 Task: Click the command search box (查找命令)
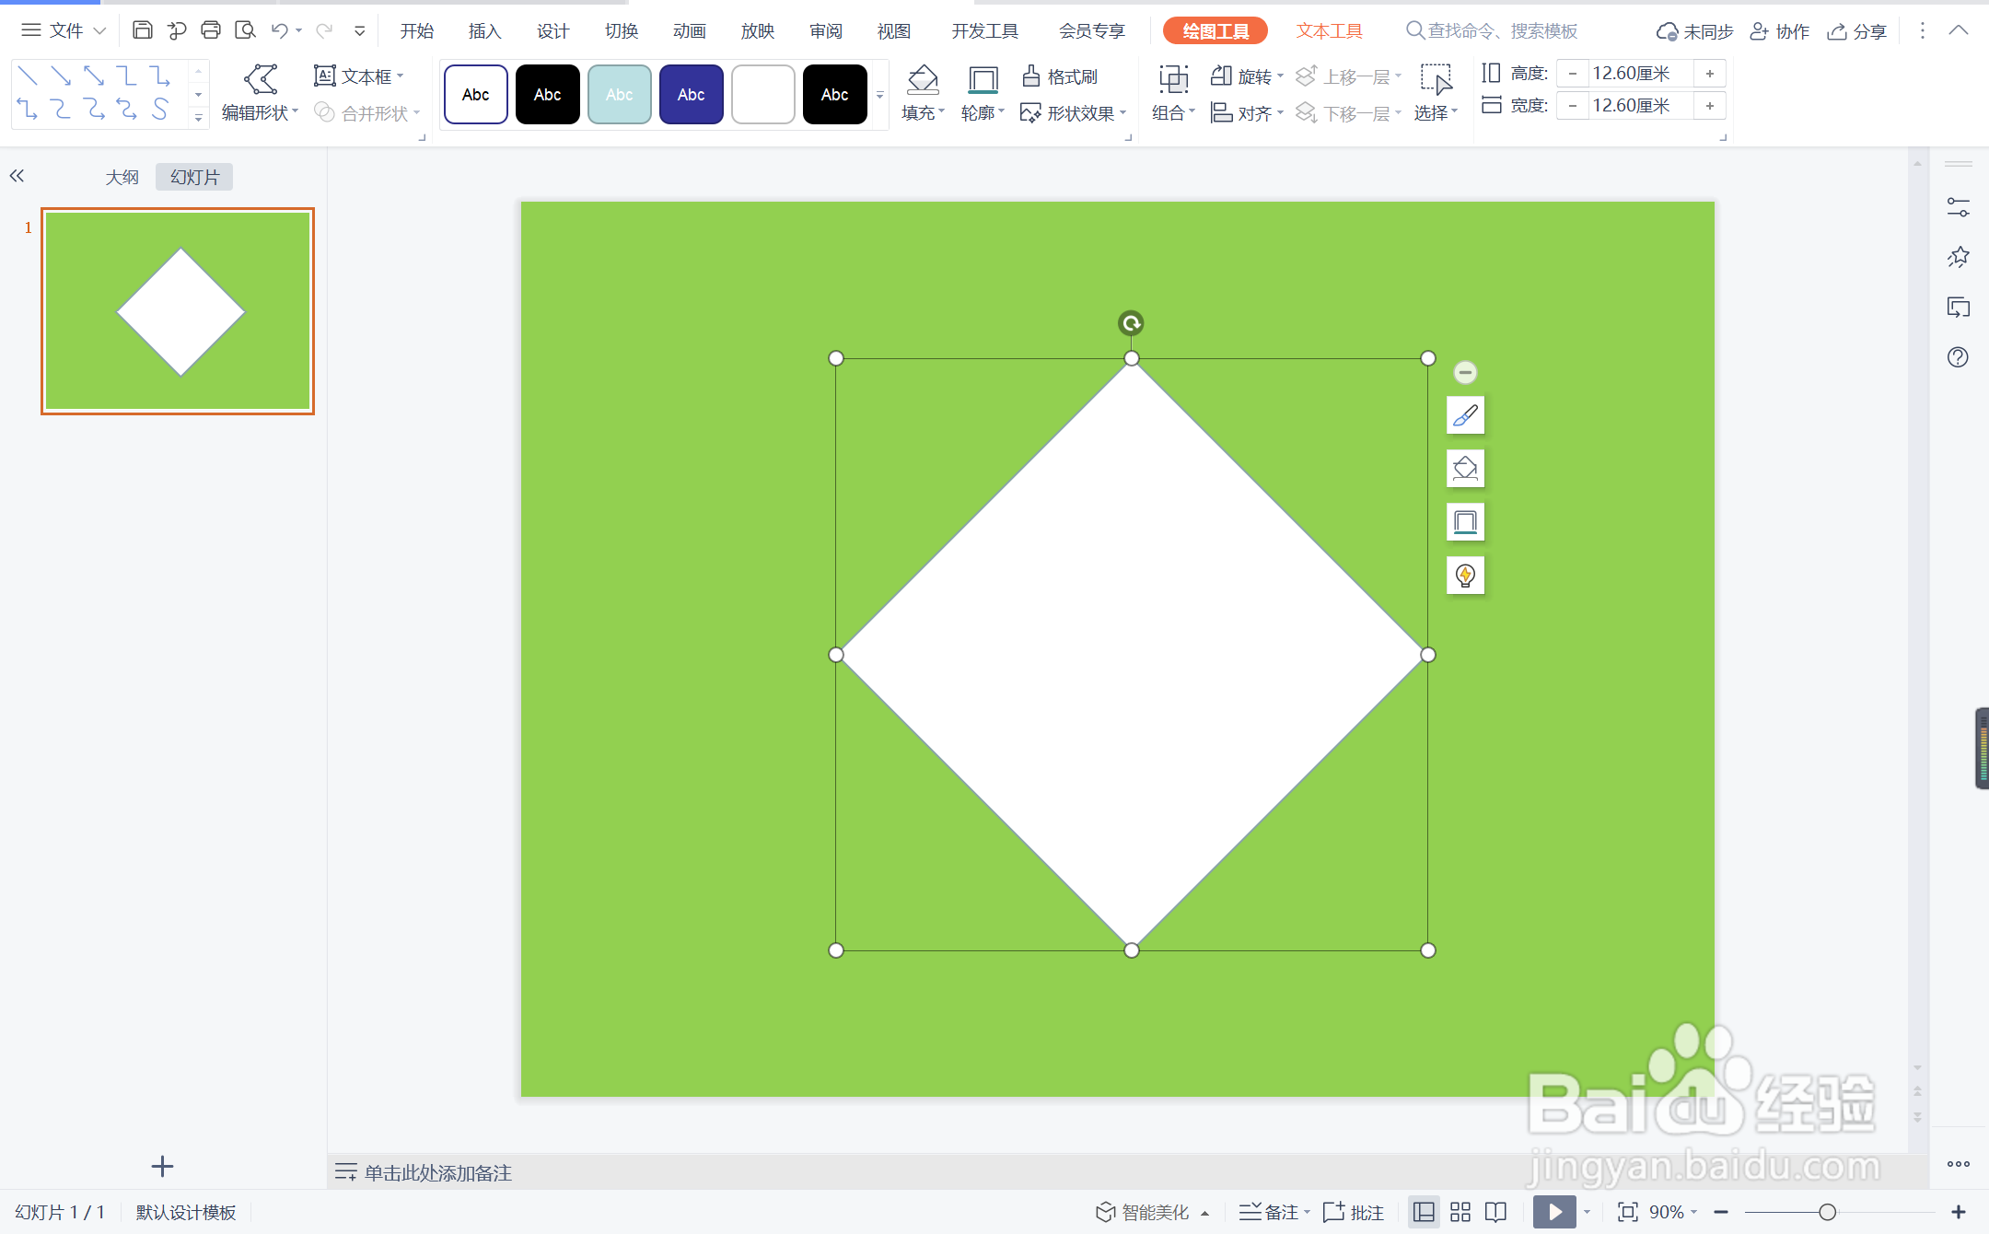point(1492,31)
